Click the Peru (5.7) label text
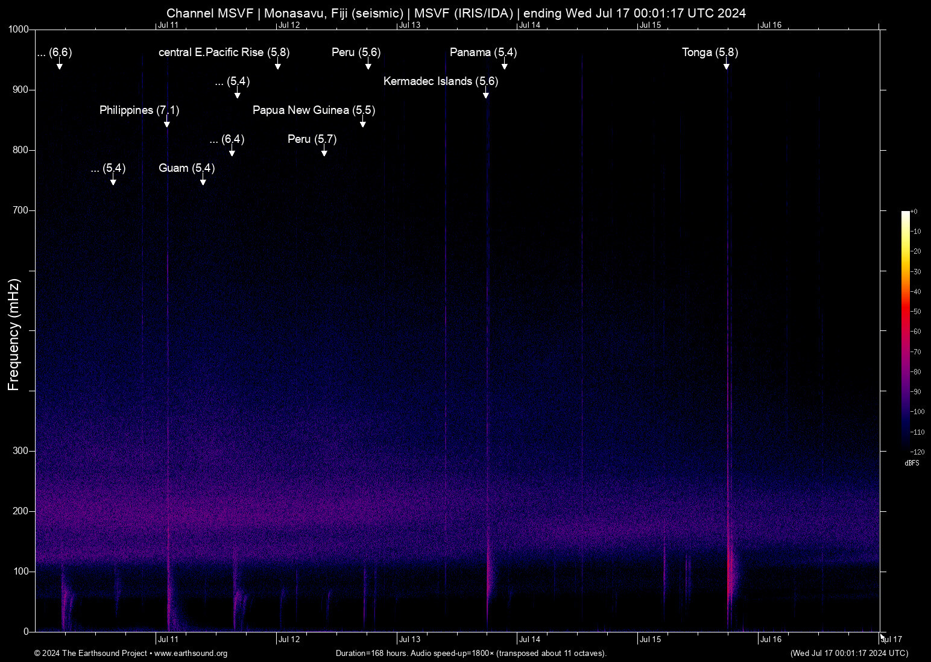Screen dimensions: 931x662 (x=312, y=139)
